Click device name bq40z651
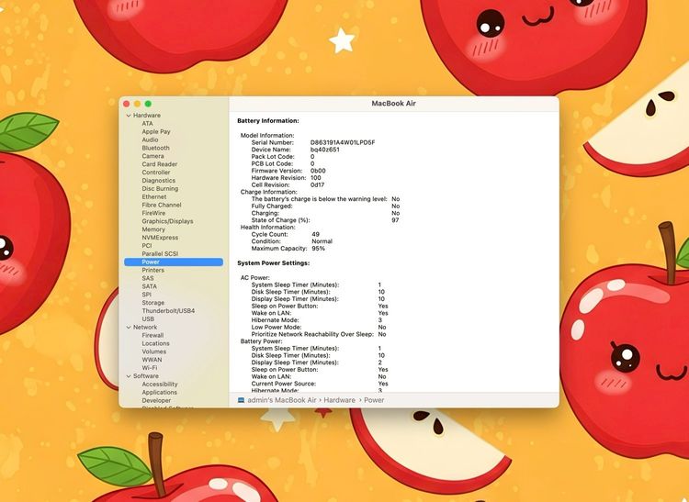Viewport: 689px width, 502px height. [324, 150]
